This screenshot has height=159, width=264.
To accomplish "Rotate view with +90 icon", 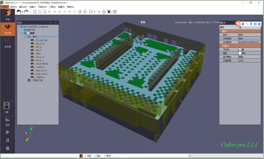I will (x=80, y=11).
